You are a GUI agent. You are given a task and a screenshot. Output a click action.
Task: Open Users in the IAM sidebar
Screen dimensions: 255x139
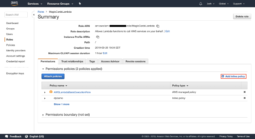[x=9, y=34]
